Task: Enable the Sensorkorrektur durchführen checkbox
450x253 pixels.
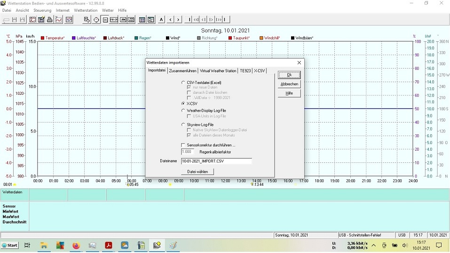Action: tap(183, 145)
